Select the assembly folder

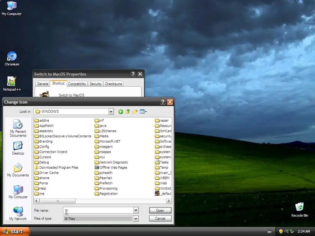[44, 131]
